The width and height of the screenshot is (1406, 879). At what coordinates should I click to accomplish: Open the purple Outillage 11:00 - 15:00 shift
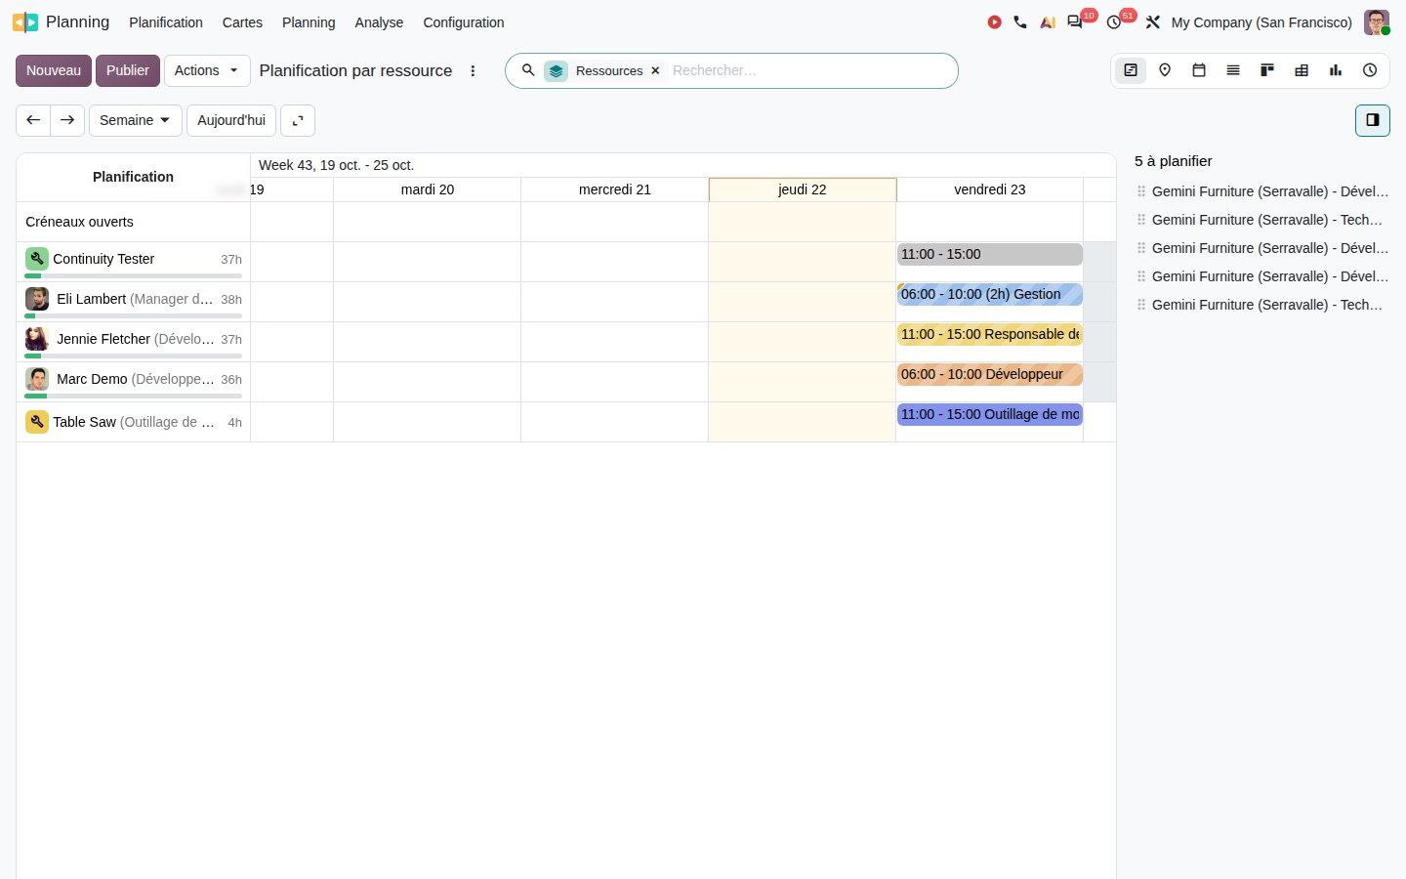990,414
